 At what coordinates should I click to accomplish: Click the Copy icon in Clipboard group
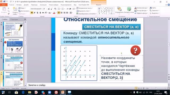pos(8,11)
